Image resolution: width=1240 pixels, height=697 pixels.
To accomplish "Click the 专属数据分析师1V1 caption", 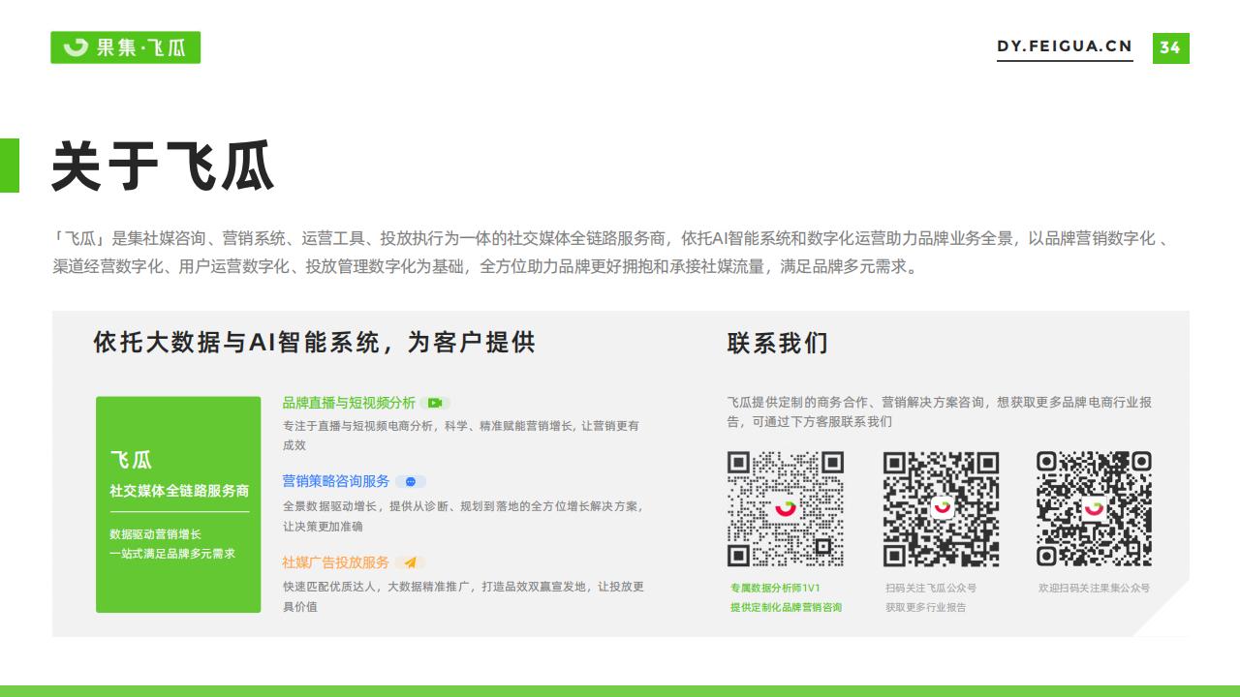I will 775,588.
